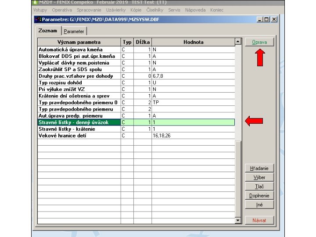Click the MZDY application title bar icon

pos(36,3)
